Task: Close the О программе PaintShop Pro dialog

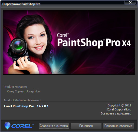Action: (x=130, y=2)
